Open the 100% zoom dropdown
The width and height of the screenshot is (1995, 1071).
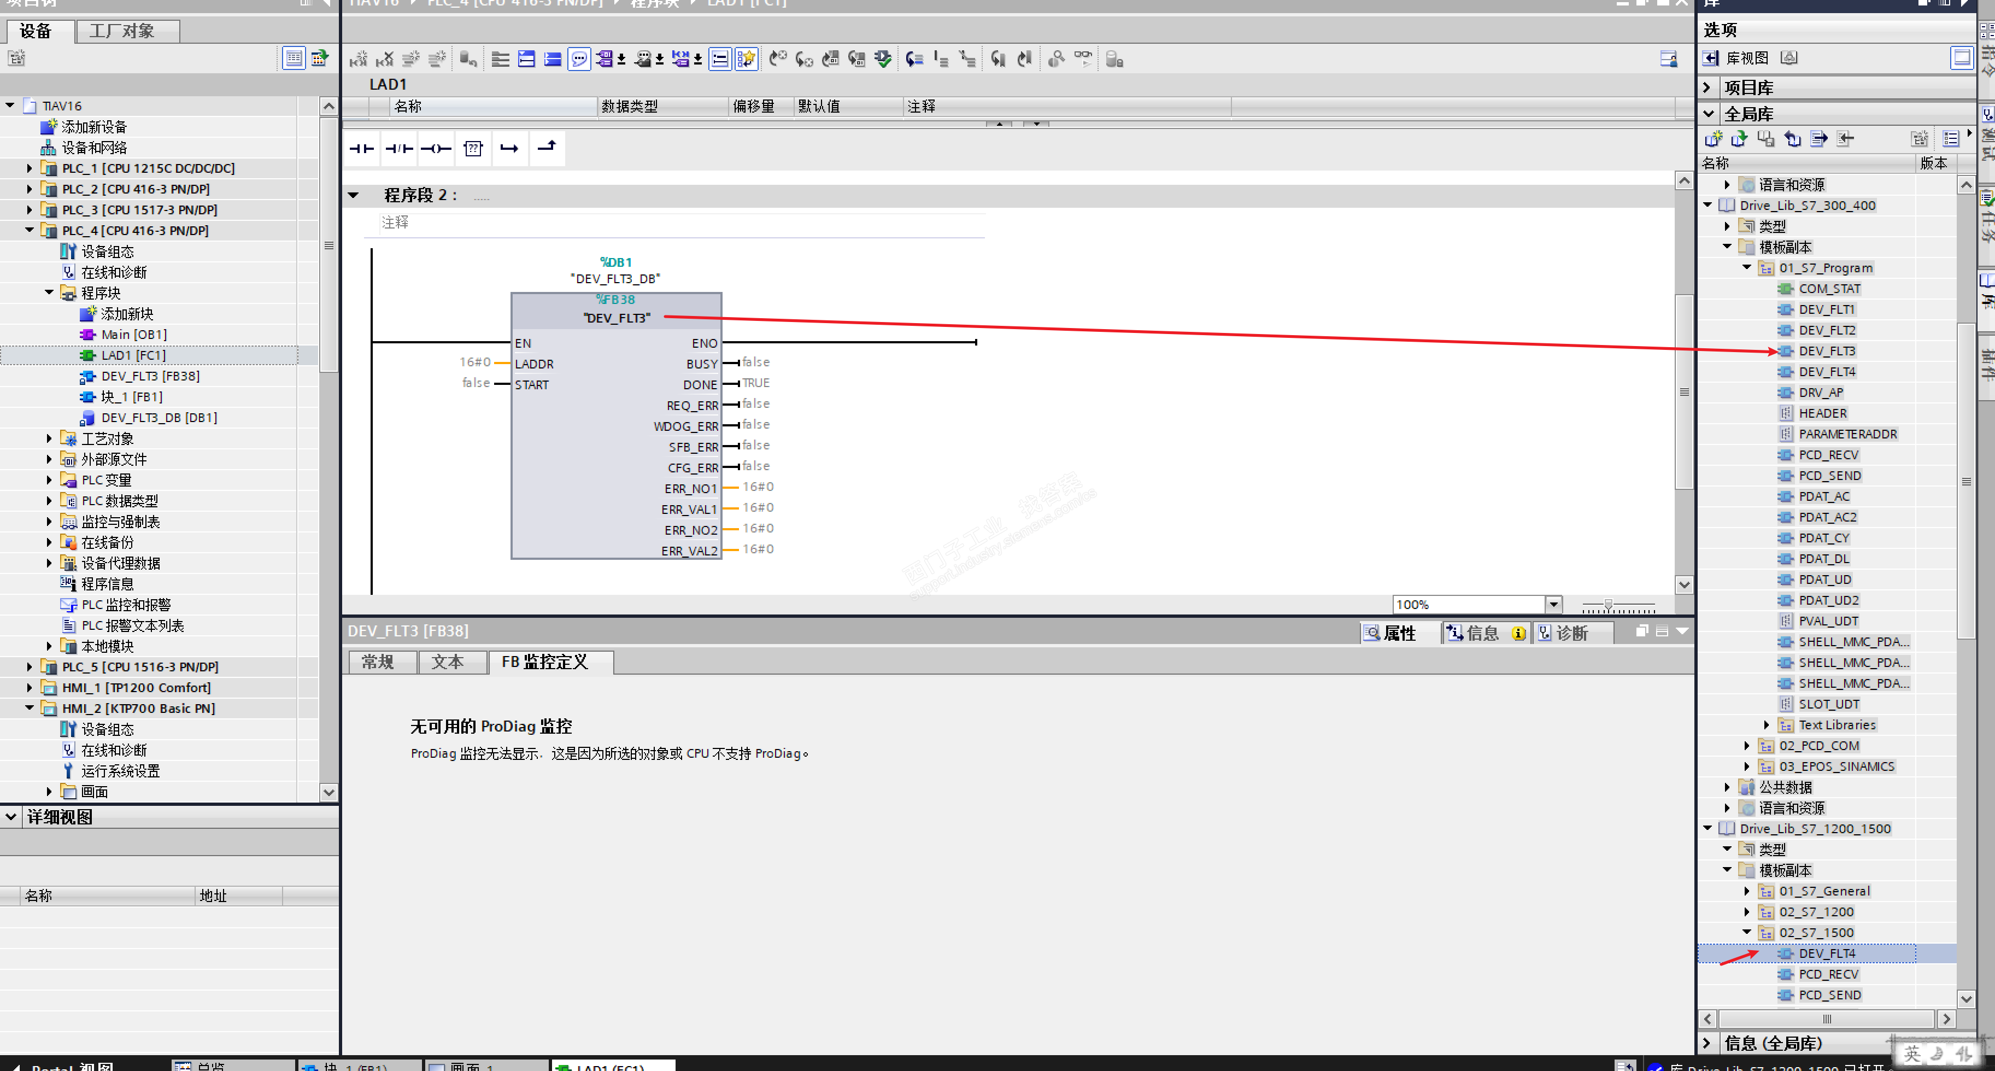click(x=1553, y=605)
